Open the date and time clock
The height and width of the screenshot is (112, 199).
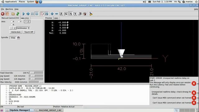(162, 2)
